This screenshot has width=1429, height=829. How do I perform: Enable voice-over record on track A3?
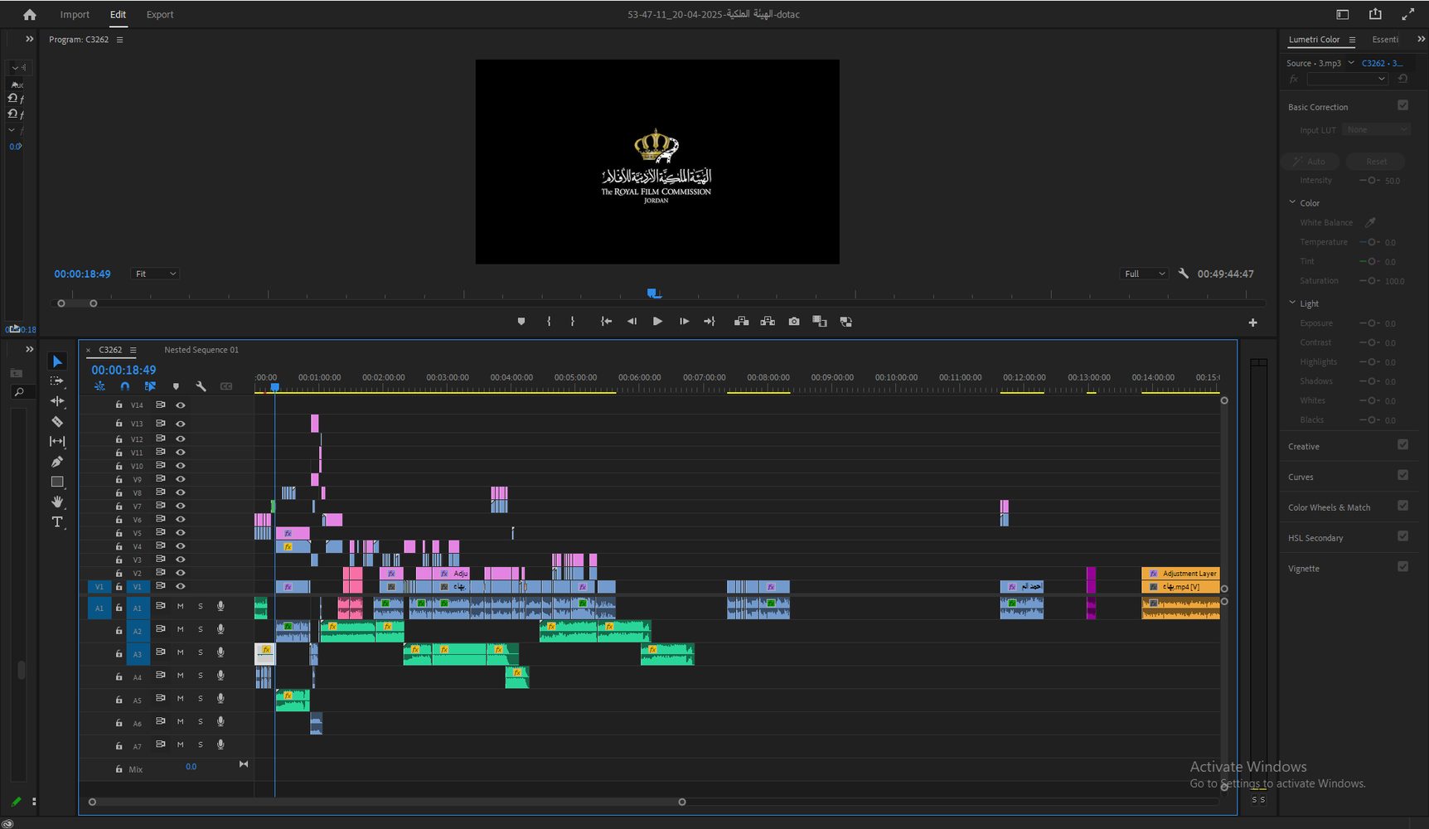pos(220,652)
